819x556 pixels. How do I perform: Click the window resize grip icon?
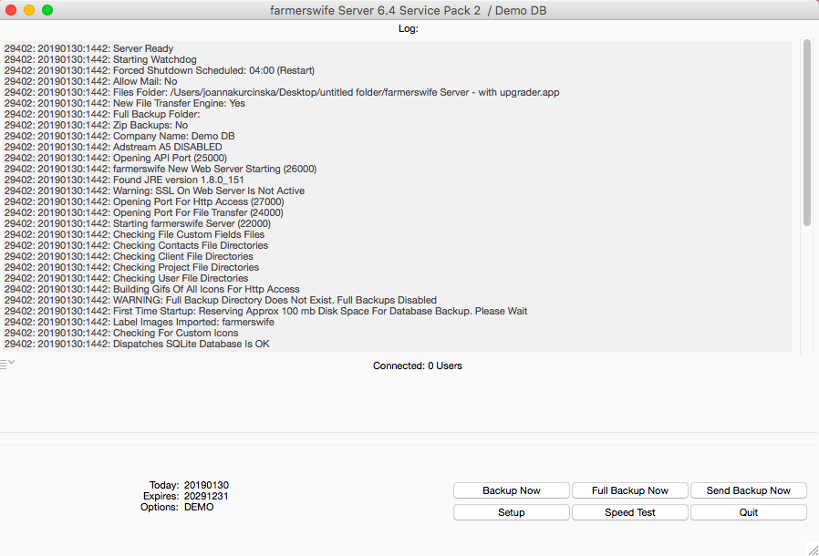tap(813, 550)
